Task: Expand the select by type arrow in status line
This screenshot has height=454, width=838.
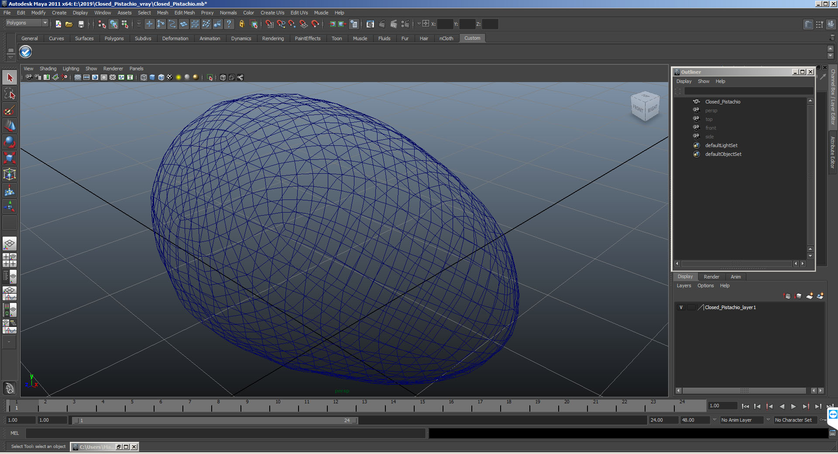Action: pos(139,24)
